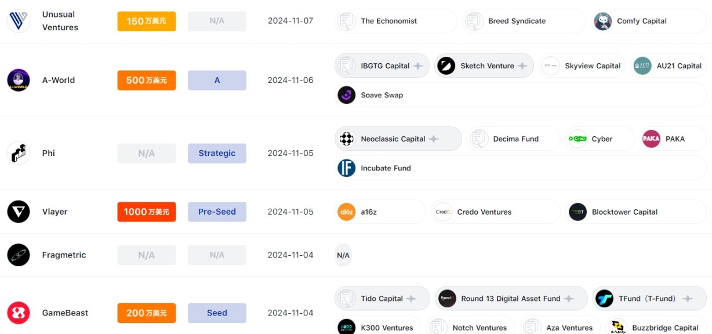Click the Seed round tag for GameBeast
Image resolution: width=712 pixels, height=334 pixels.
coord(217,313)
